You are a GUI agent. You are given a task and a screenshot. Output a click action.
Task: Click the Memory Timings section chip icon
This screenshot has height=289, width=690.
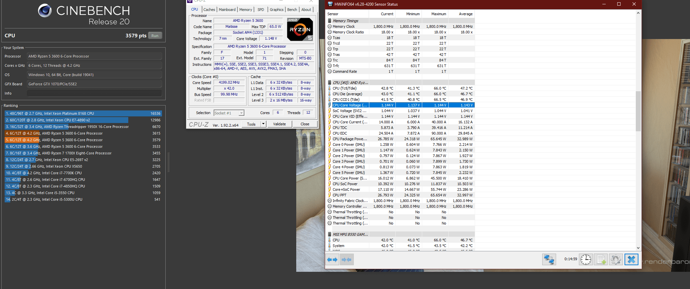[330, 21]
